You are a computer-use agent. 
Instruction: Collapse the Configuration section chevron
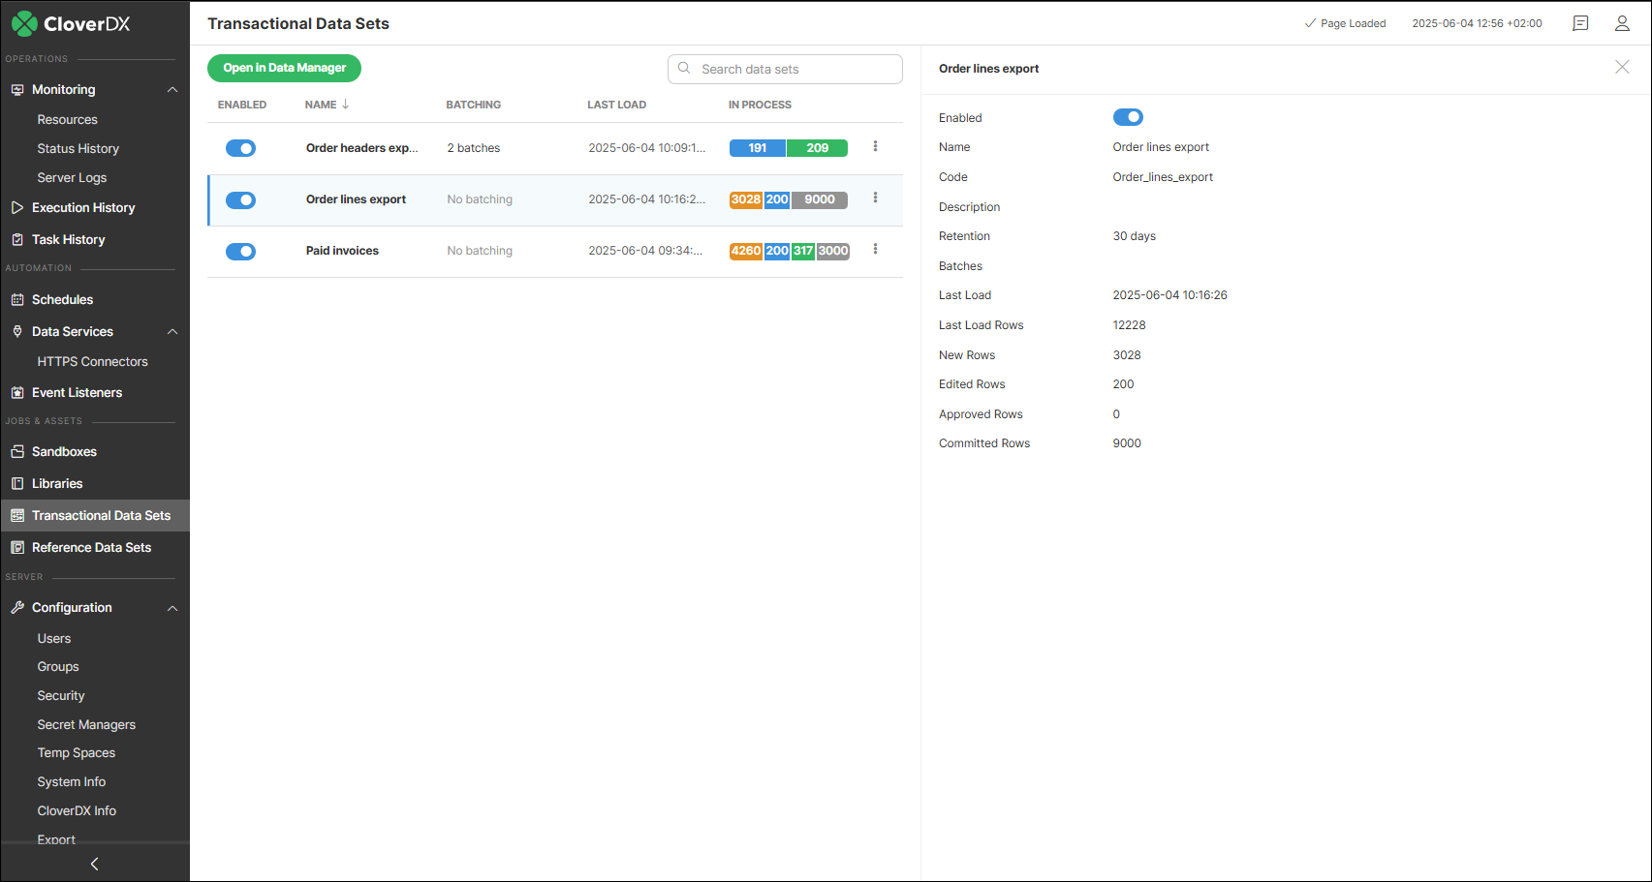(x=172, y=607)
